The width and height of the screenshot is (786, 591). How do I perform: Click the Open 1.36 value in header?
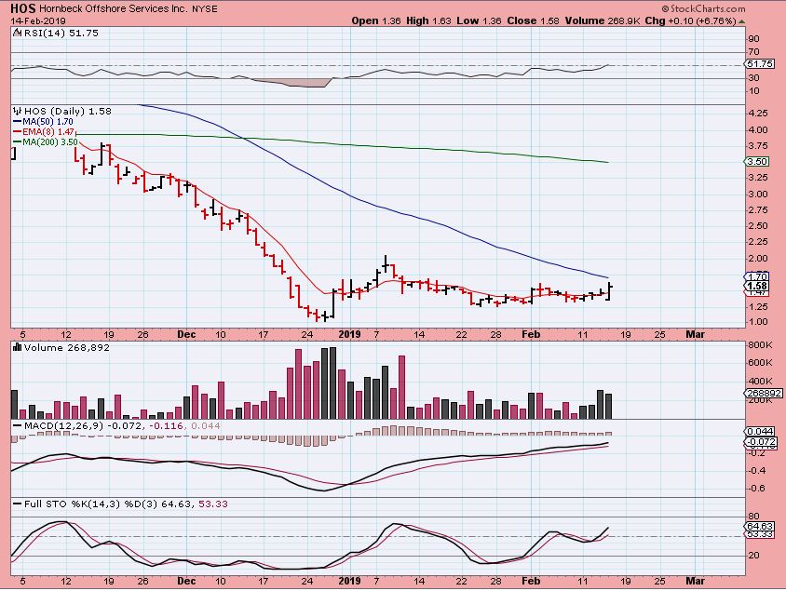376,21
